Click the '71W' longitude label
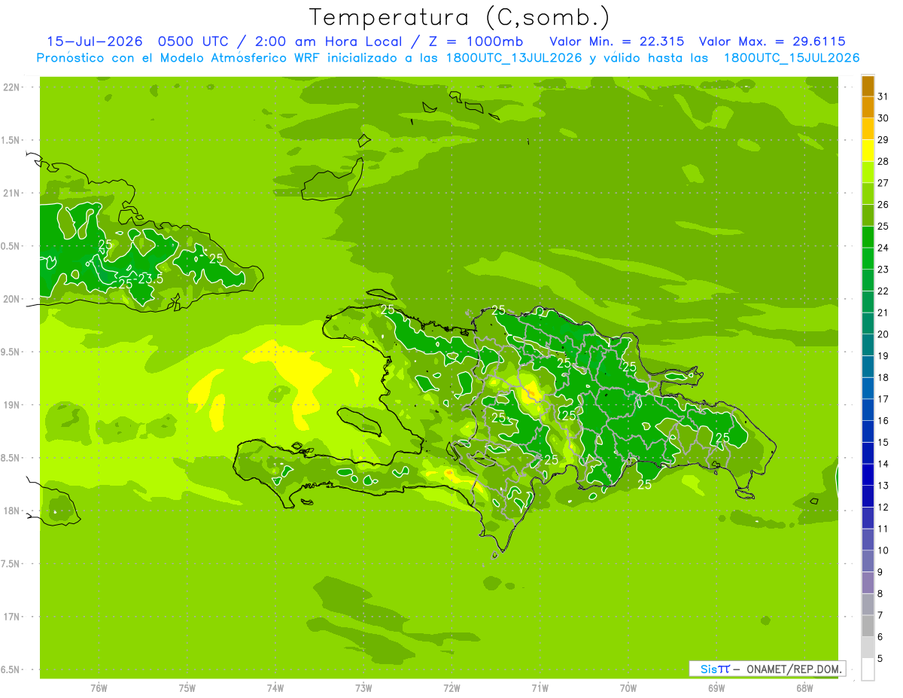903x698 pixels. click(x=540, y=688)
